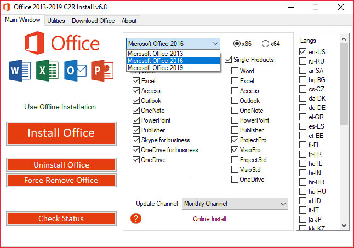The width and height of the screenshot is (354, 248).
Task: Pick the highlighted Microsoft Office 2016 option
Action: click(x=173, y=61)
